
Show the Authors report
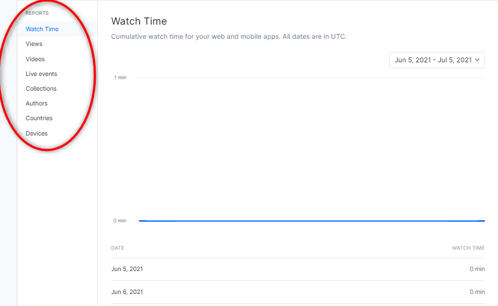pyautogui.click(x=37, y=103)
